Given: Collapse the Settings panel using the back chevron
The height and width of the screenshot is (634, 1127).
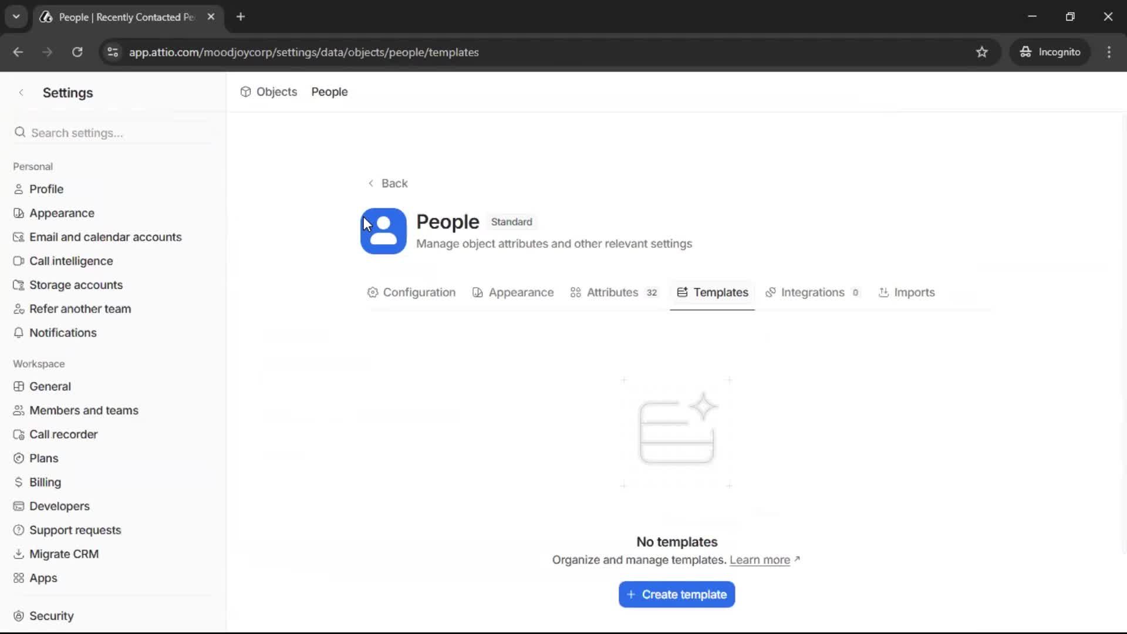Looking at the screenshot, I should tap(21, 92).
